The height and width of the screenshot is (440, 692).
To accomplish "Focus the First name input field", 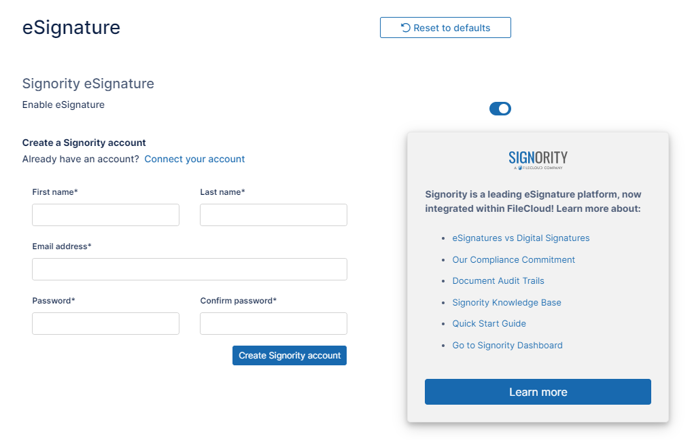I will coord(105,215).
